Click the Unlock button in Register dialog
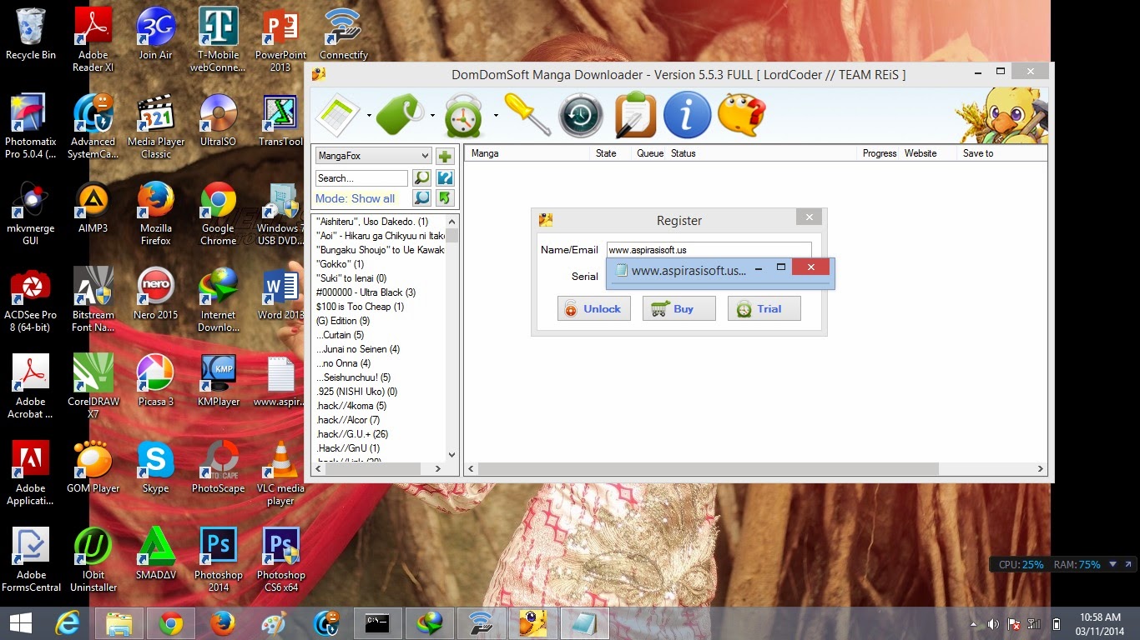 point(593,308)
